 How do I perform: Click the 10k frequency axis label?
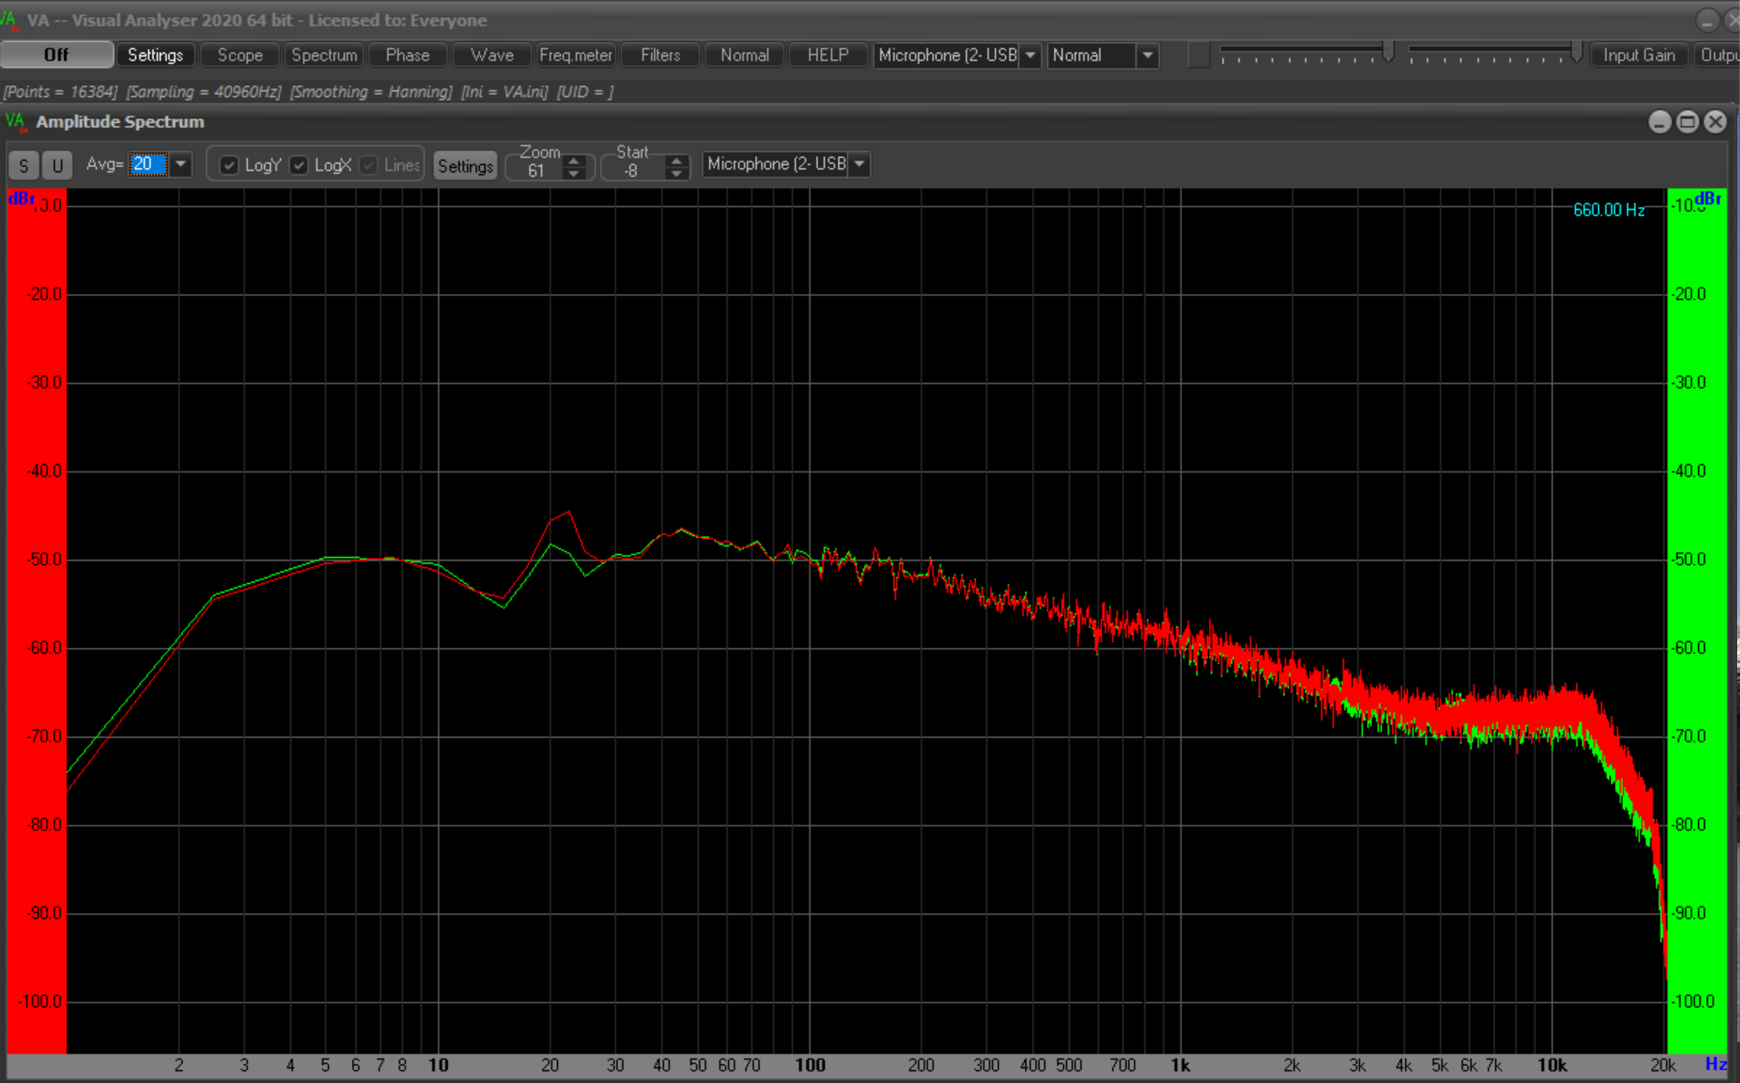[1552, 1065]
